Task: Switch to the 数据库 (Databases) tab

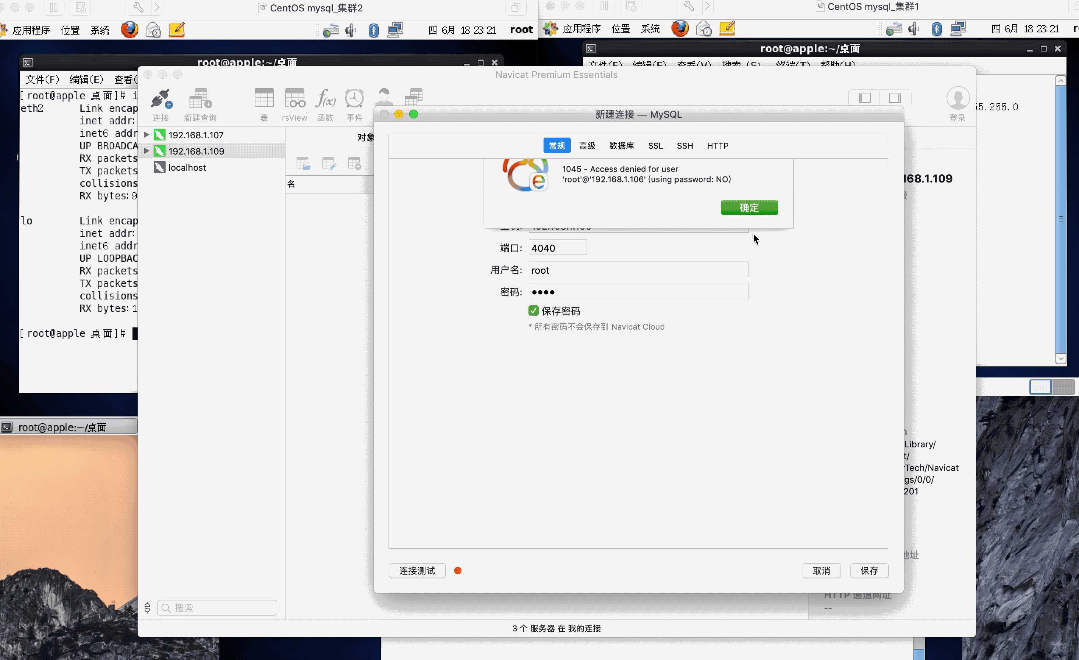Action: click(622, 146)
